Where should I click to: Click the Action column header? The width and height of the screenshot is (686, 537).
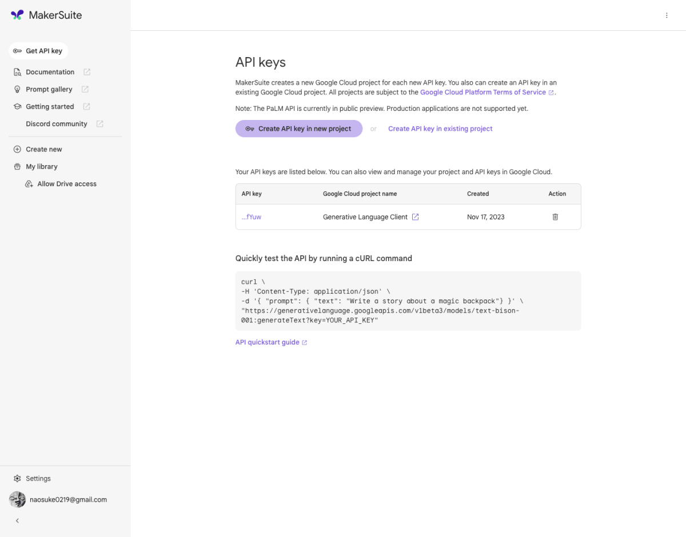[x=557, y=194]
